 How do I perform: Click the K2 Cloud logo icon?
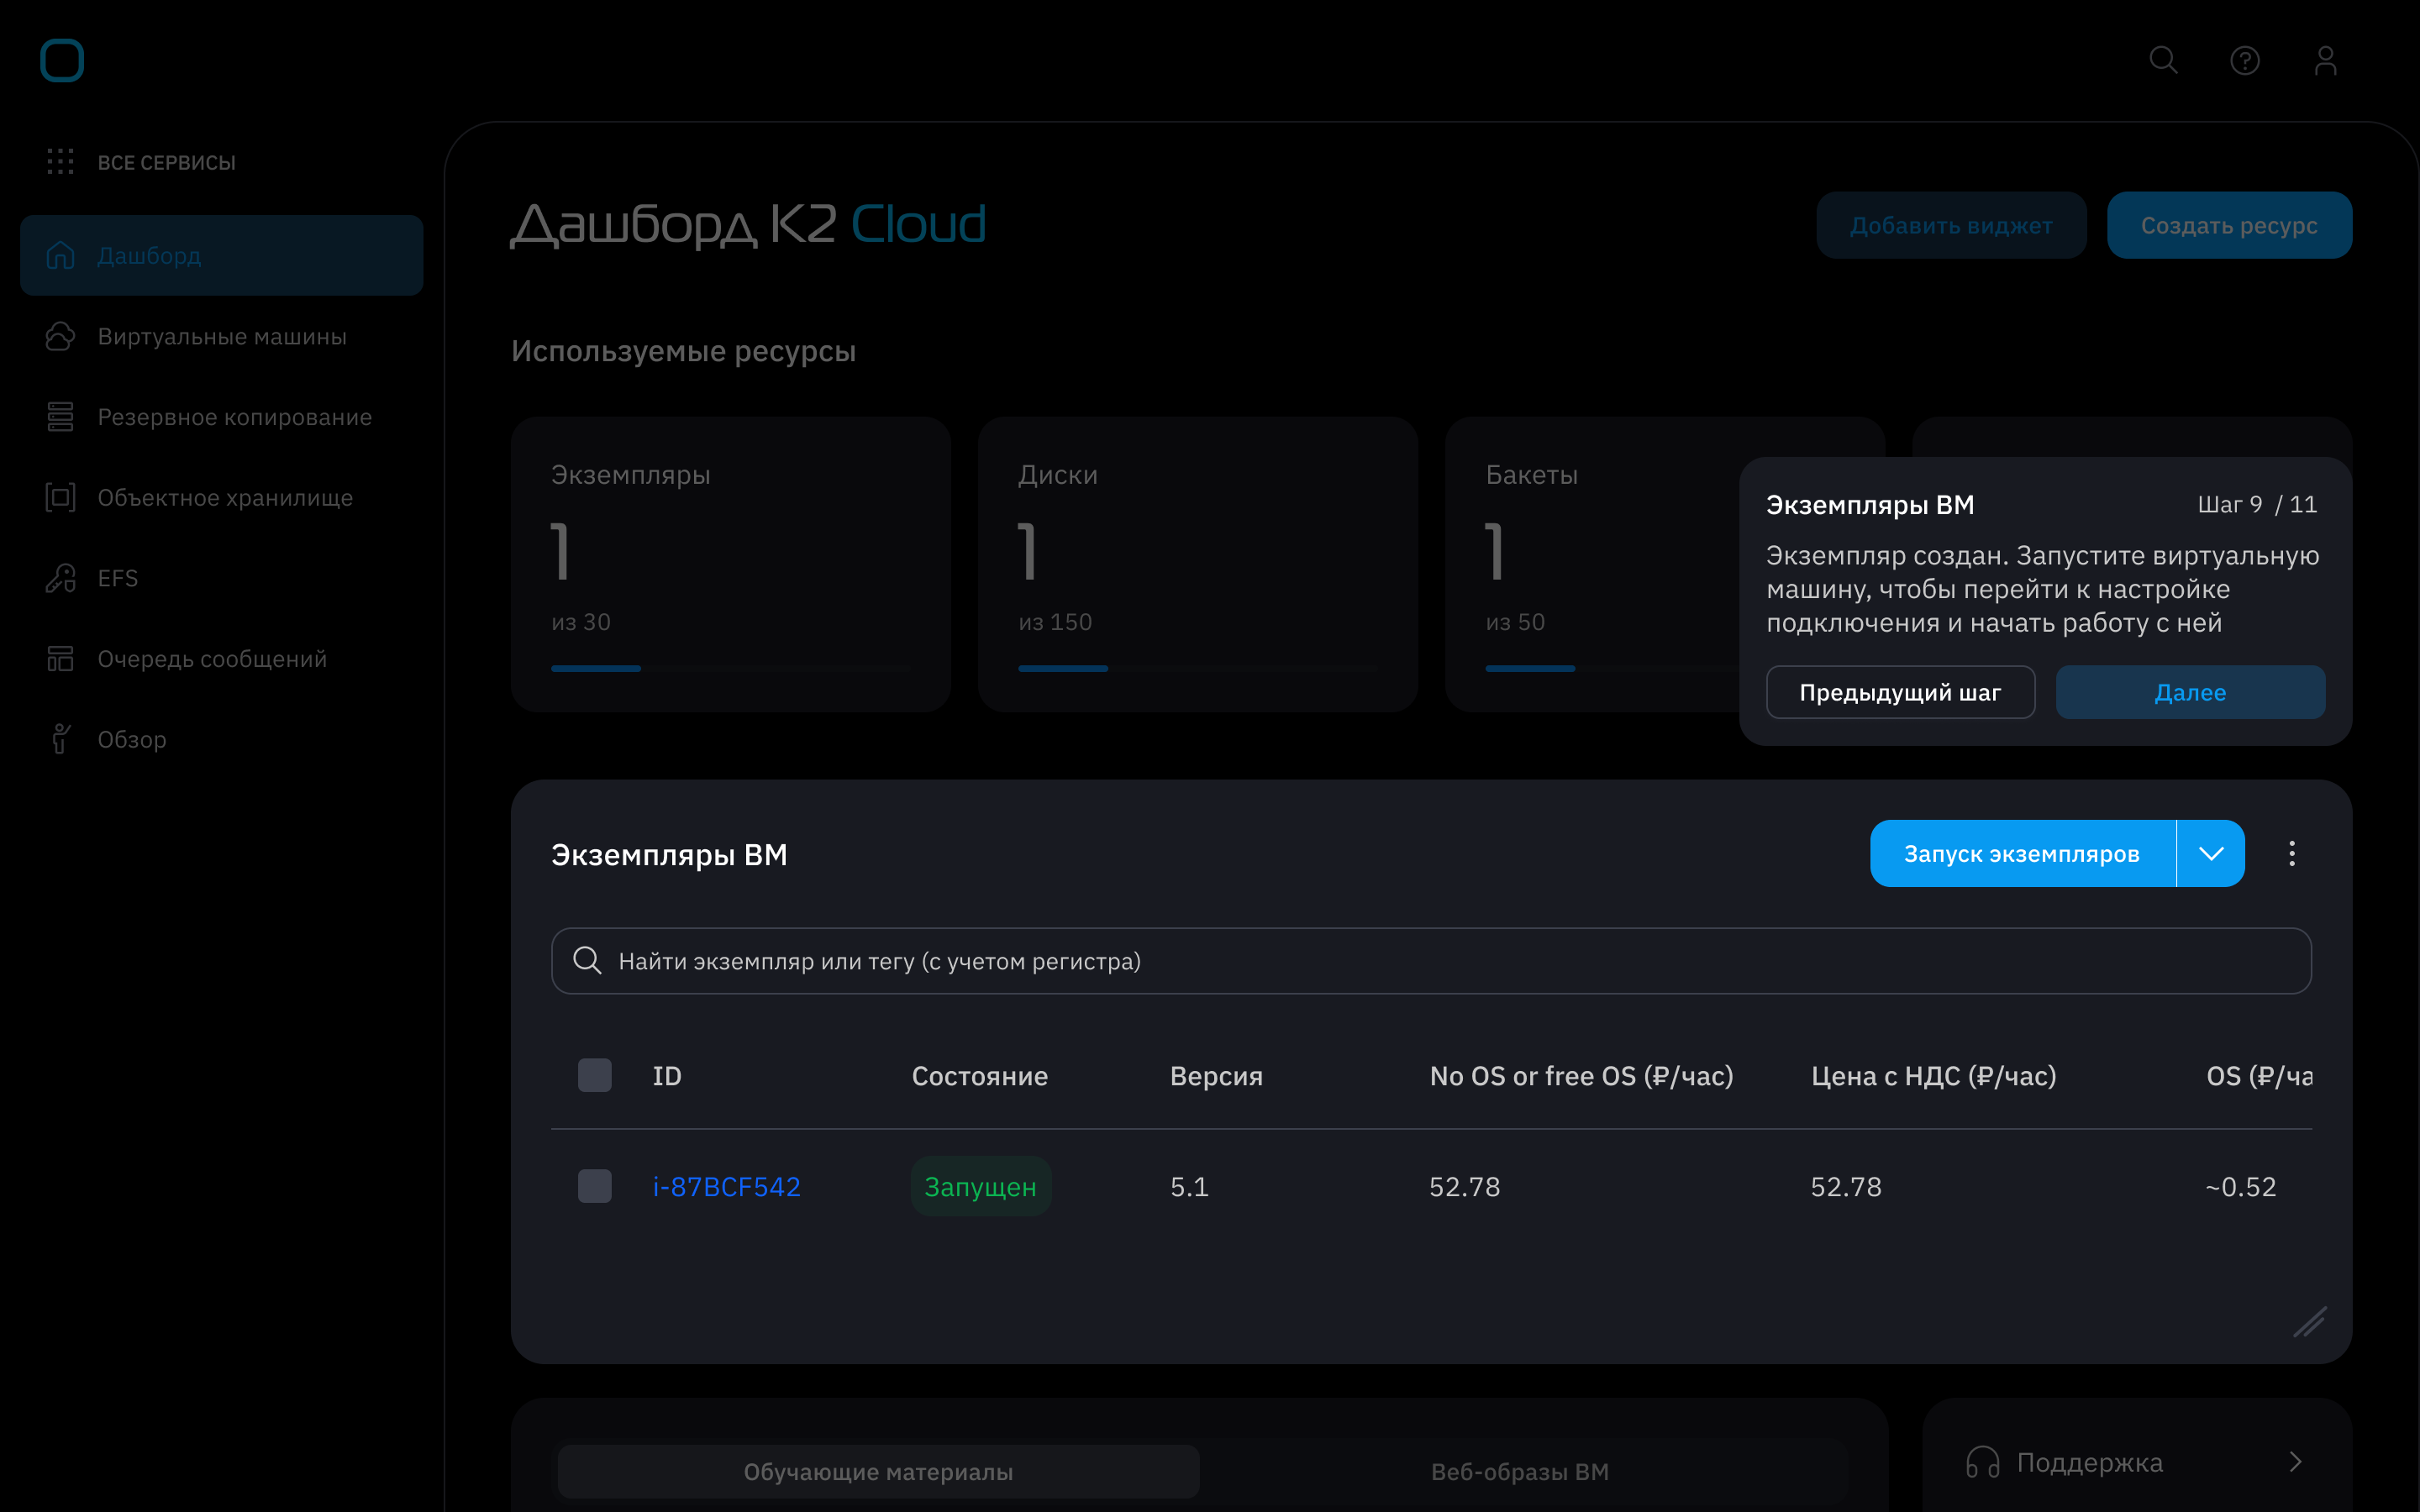coord(62,60)
